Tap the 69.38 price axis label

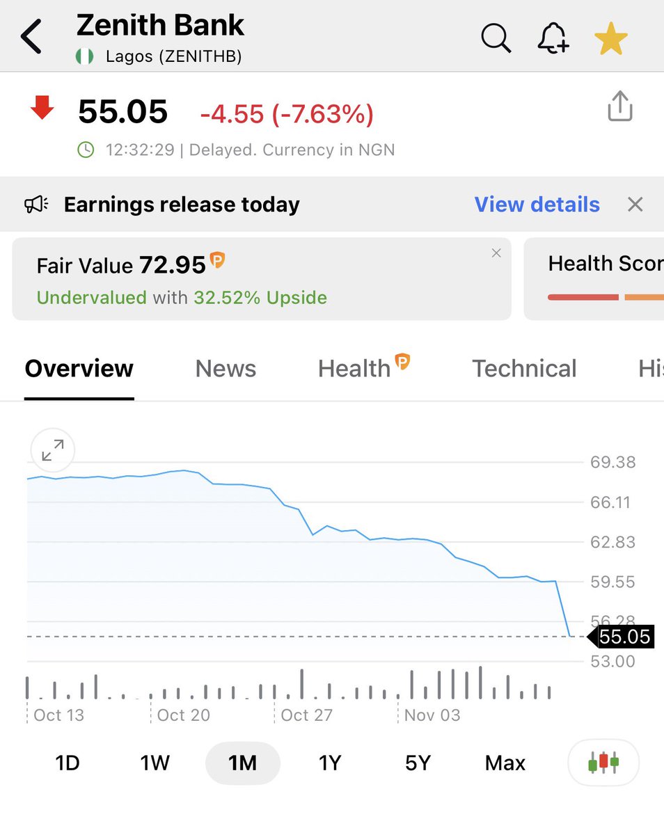pos(612,462)
